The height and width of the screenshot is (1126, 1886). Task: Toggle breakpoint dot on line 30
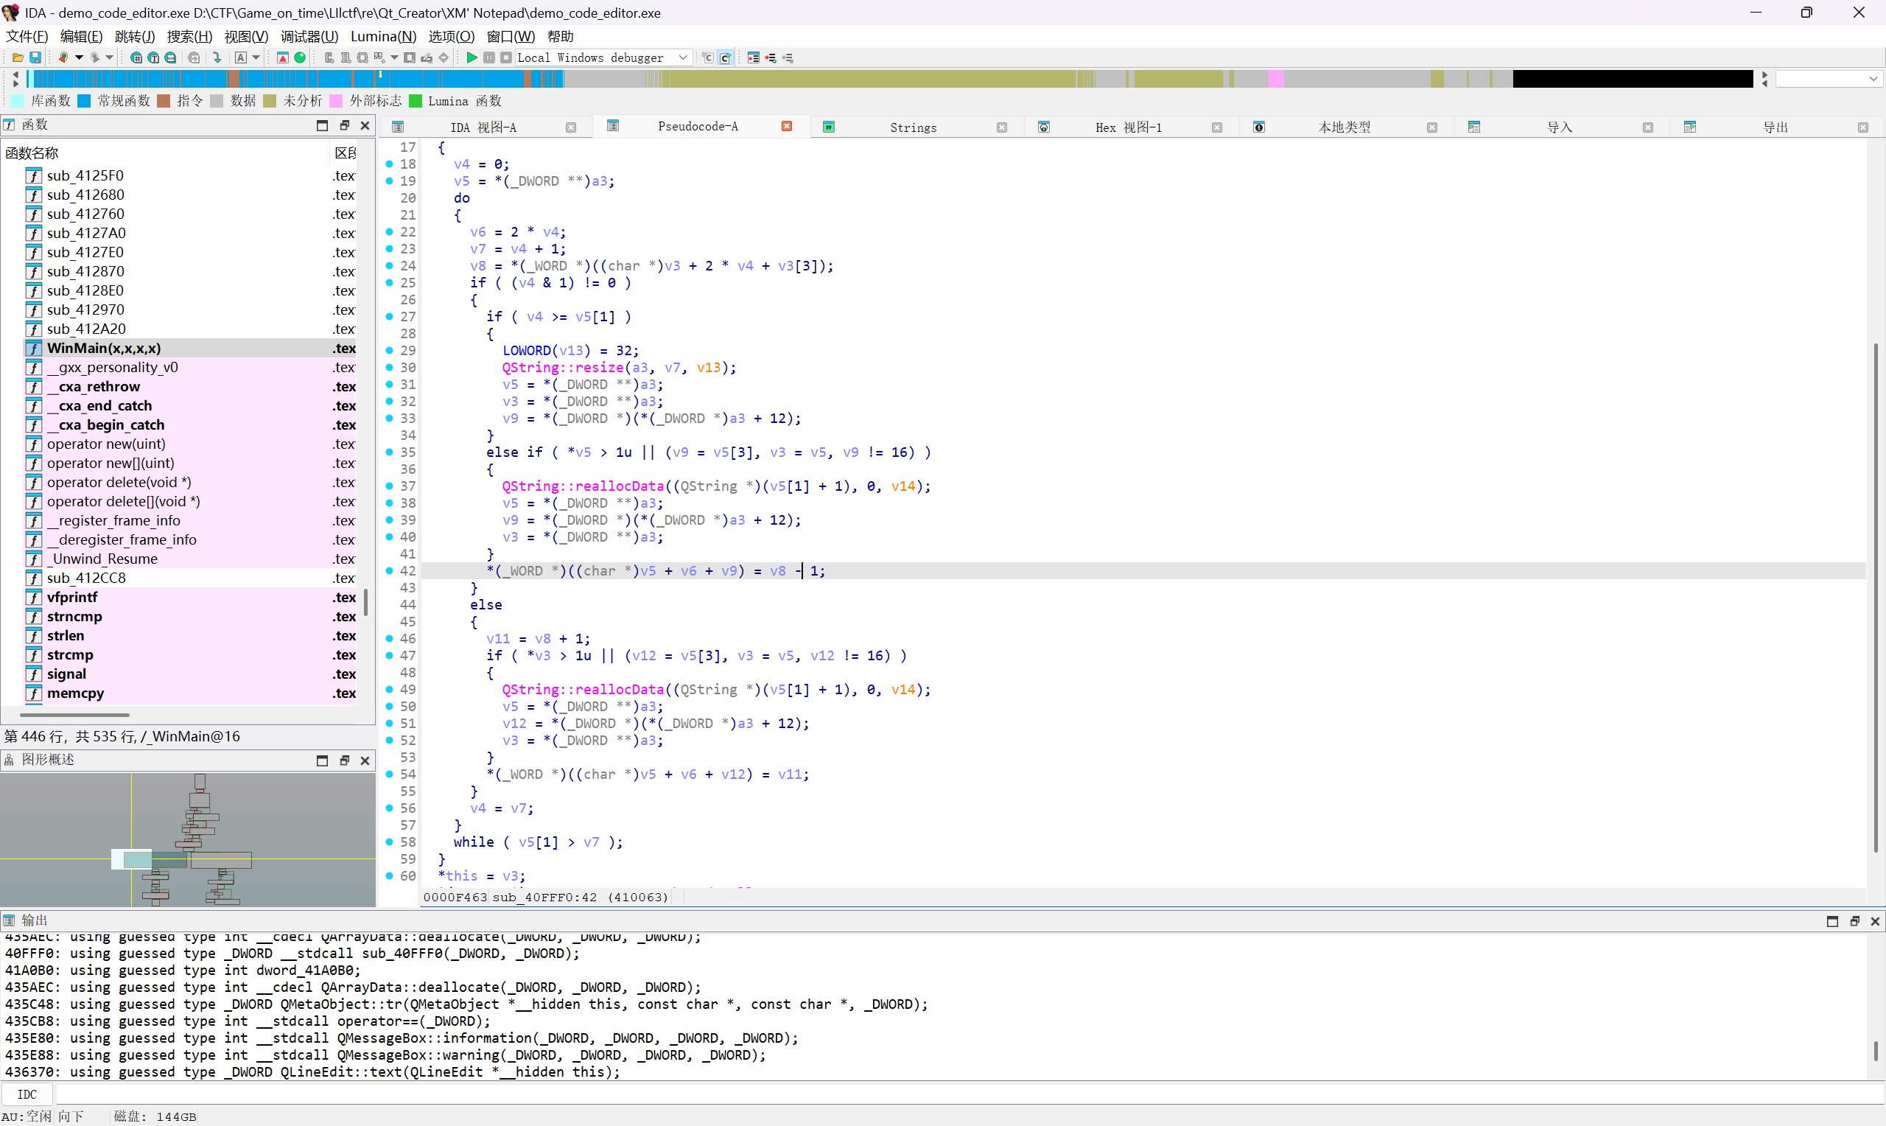point(390,367)
